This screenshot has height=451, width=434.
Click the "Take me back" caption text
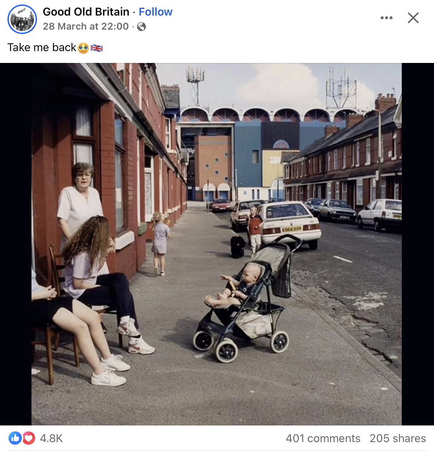click(42, 48)
